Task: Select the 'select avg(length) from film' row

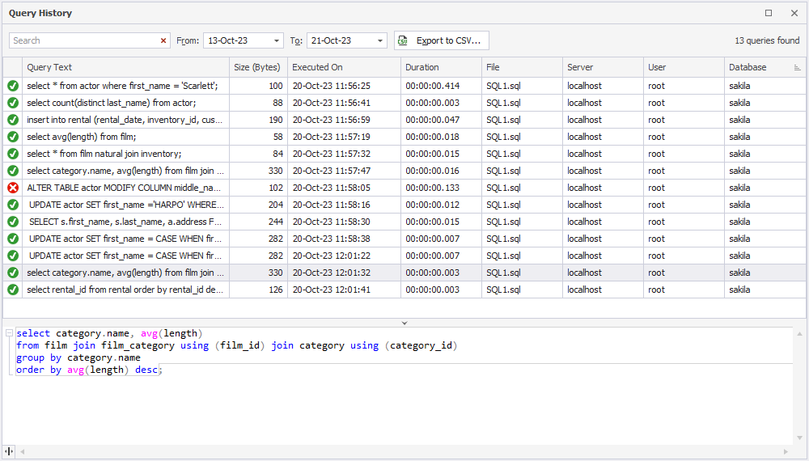Action: pos(404,137)
